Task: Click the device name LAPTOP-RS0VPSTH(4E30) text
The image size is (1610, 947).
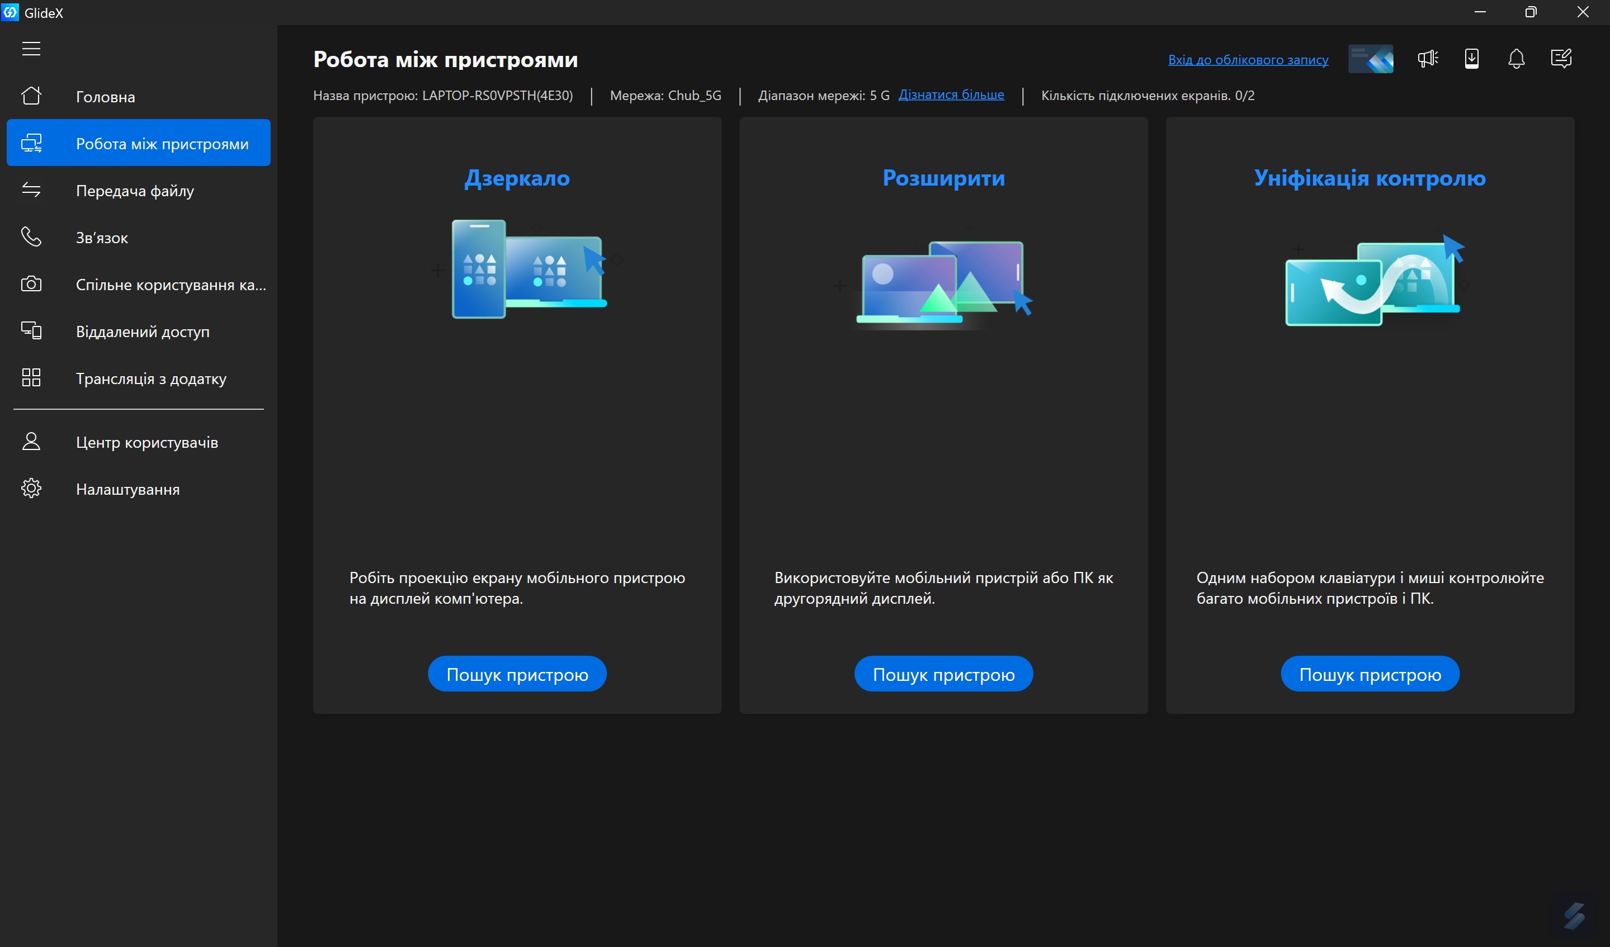Action: pos(497,95)
